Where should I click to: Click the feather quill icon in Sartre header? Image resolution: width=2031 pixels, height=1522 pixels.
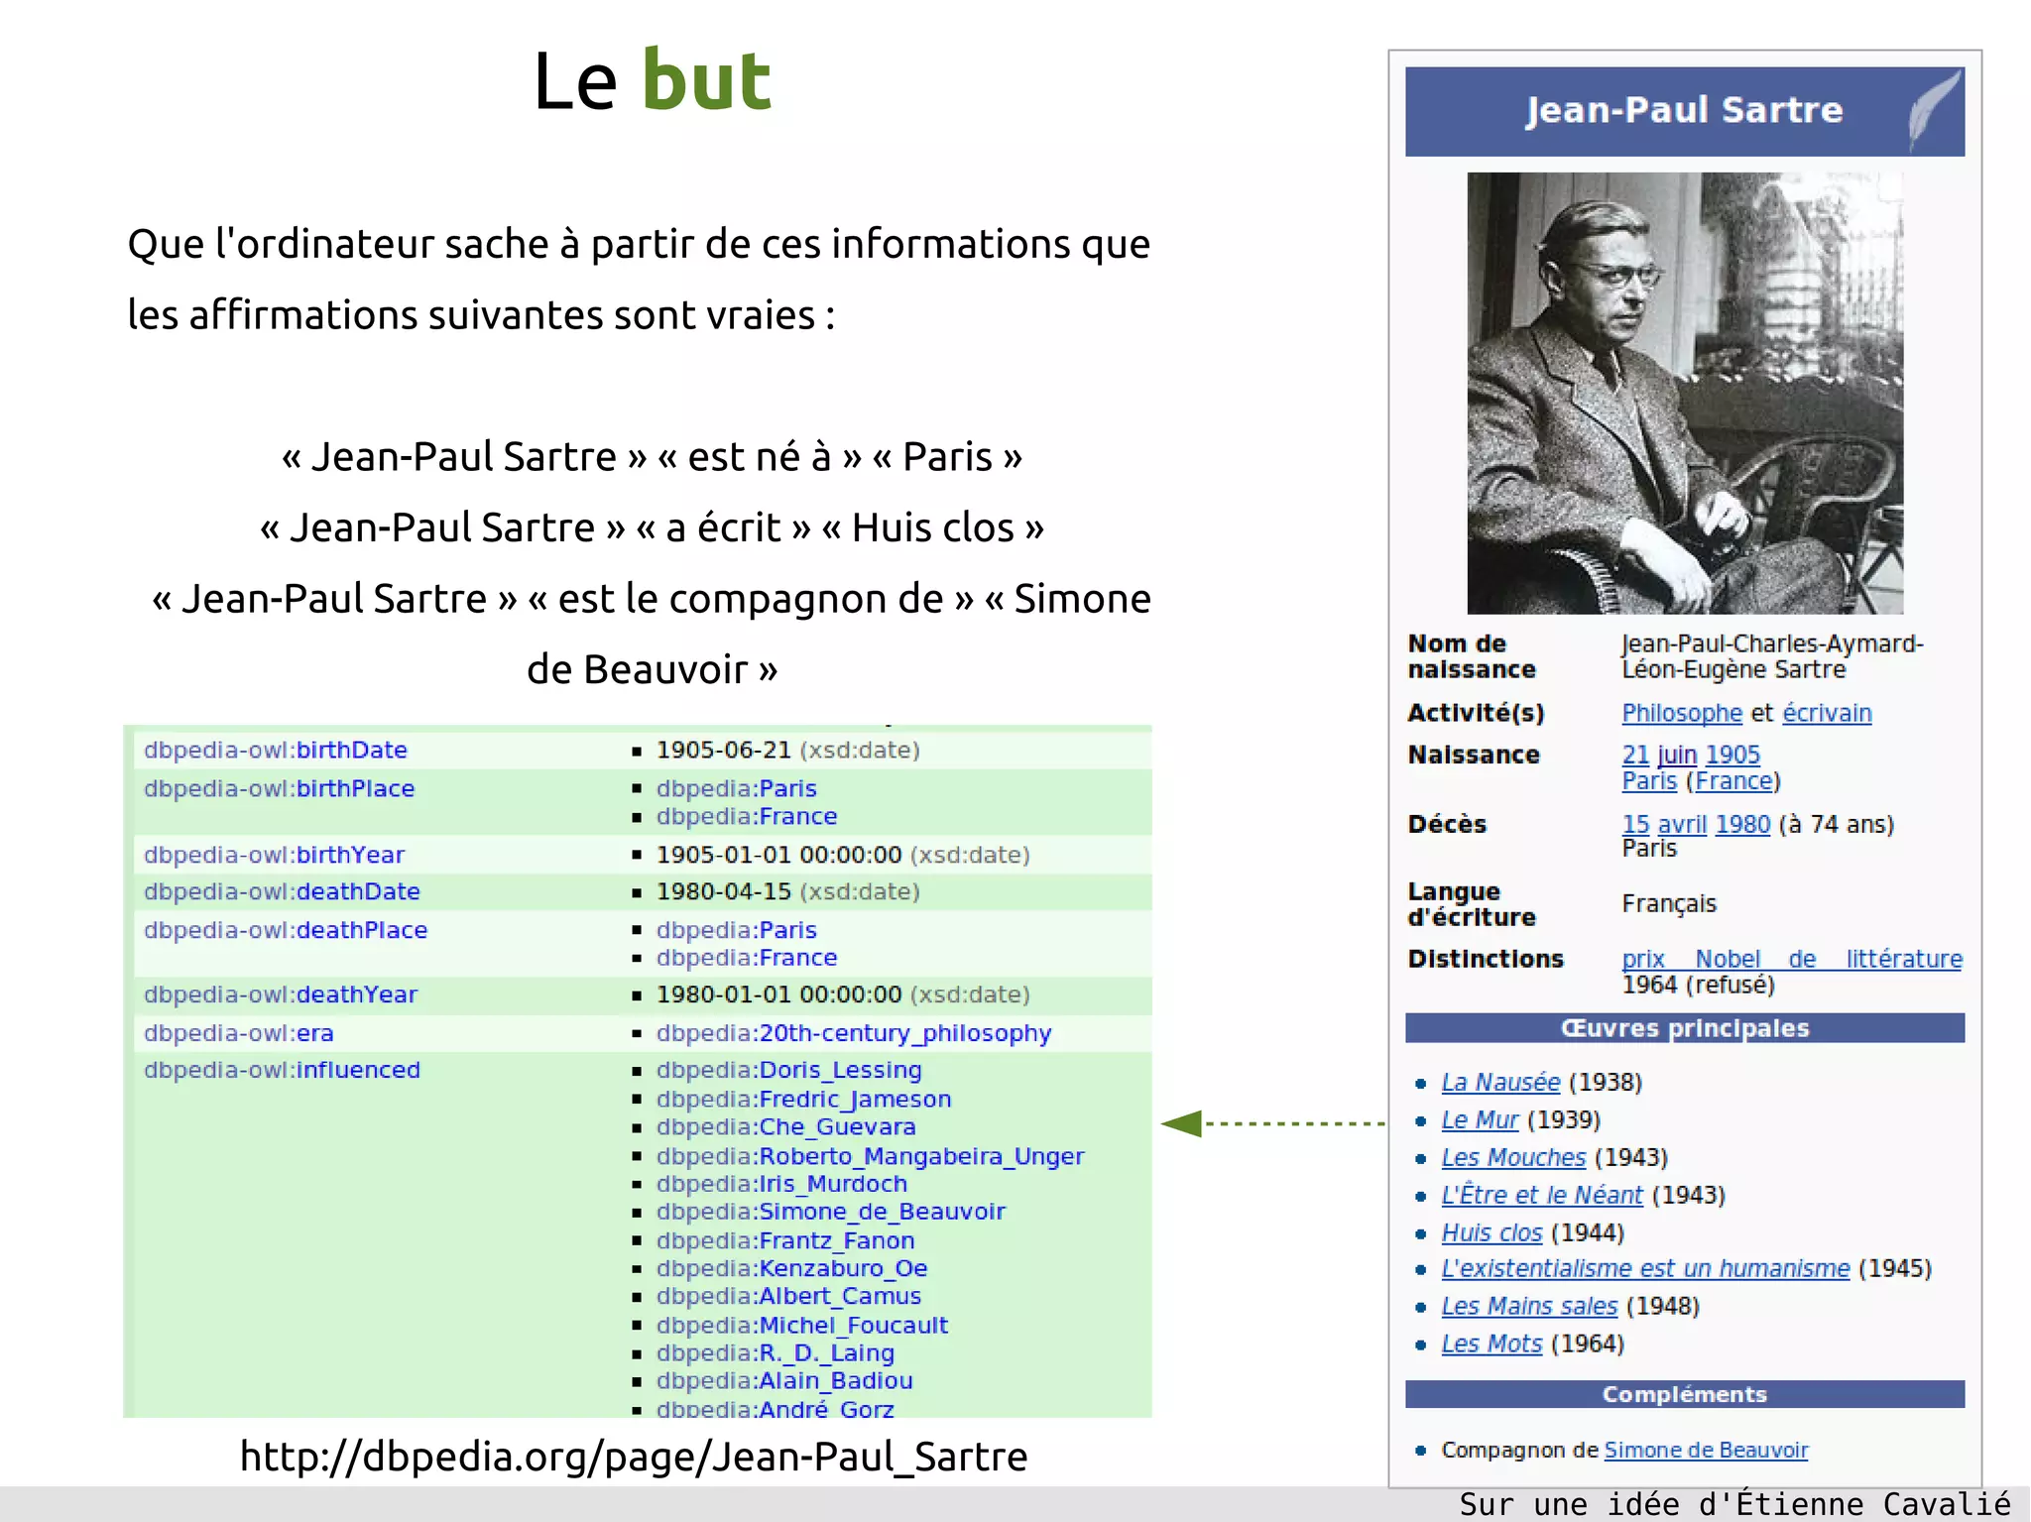pos(1935,110)
